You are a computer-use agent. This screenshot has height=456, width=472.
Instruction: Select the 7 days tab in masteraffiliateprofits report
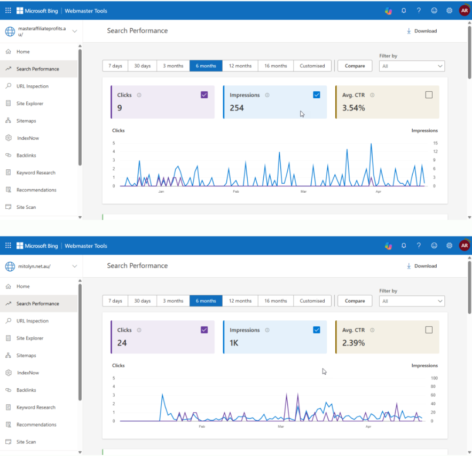(115, 66)
